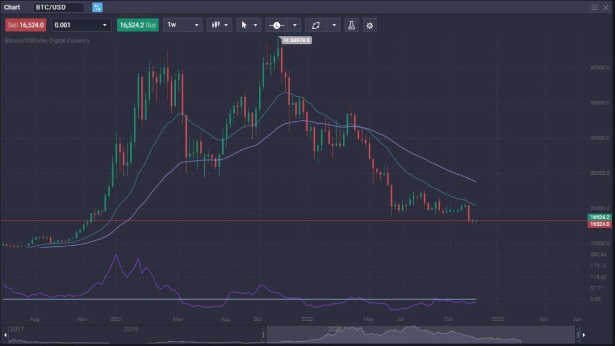Click the 2022 label on the time axis
Screen dimensions: 615x346
click(x=307, y=319)
